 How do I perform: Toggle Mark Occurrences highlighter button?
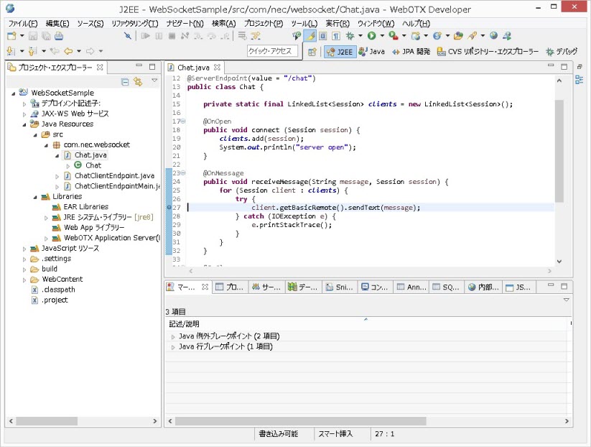(310, 36)
